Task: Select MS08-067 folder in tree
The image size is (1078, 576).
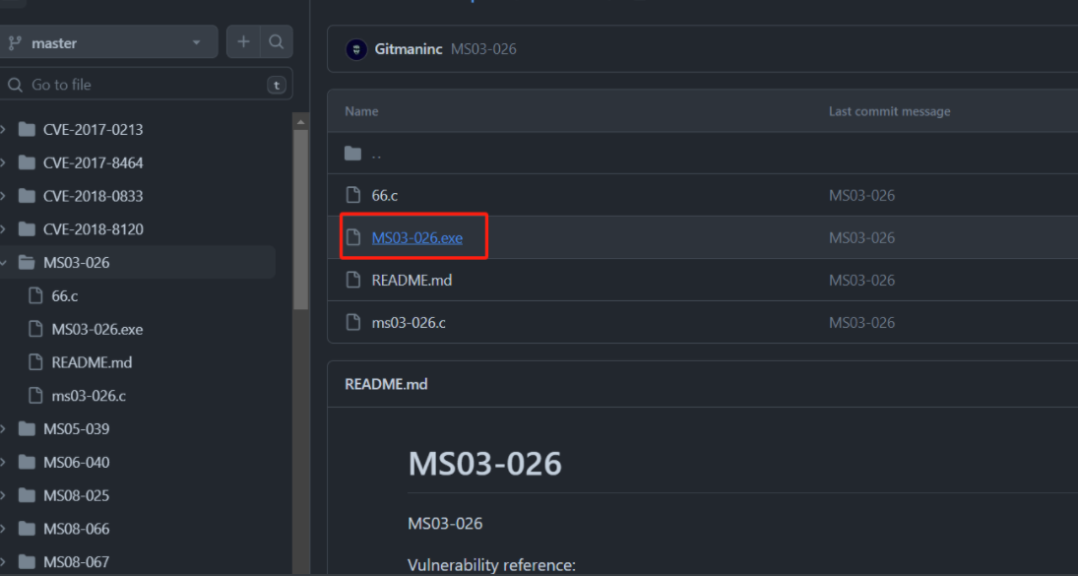Action: (77, 561)
